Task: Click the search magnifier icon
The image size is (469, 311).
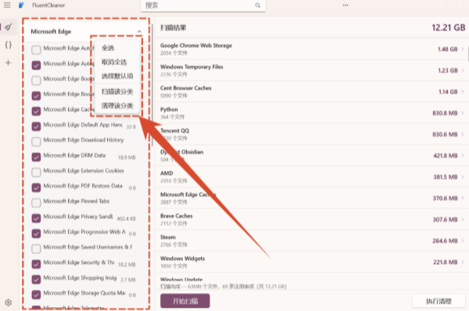Action: (257, 5)
